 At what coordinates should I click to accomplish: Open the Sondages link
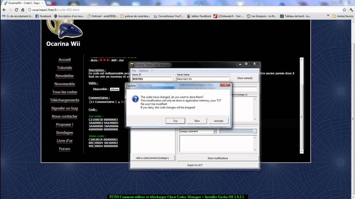64,133
